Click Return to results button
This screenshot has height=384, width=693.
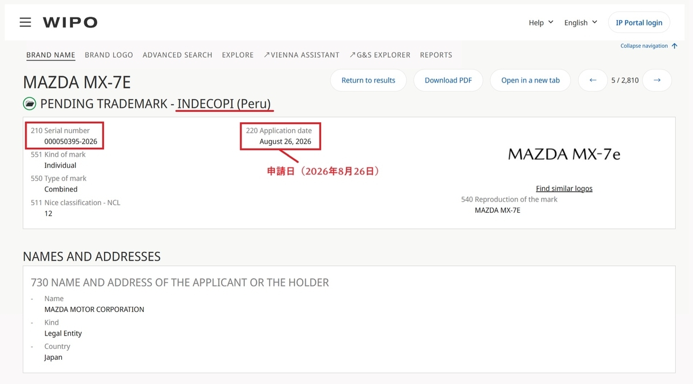point(368,80)
